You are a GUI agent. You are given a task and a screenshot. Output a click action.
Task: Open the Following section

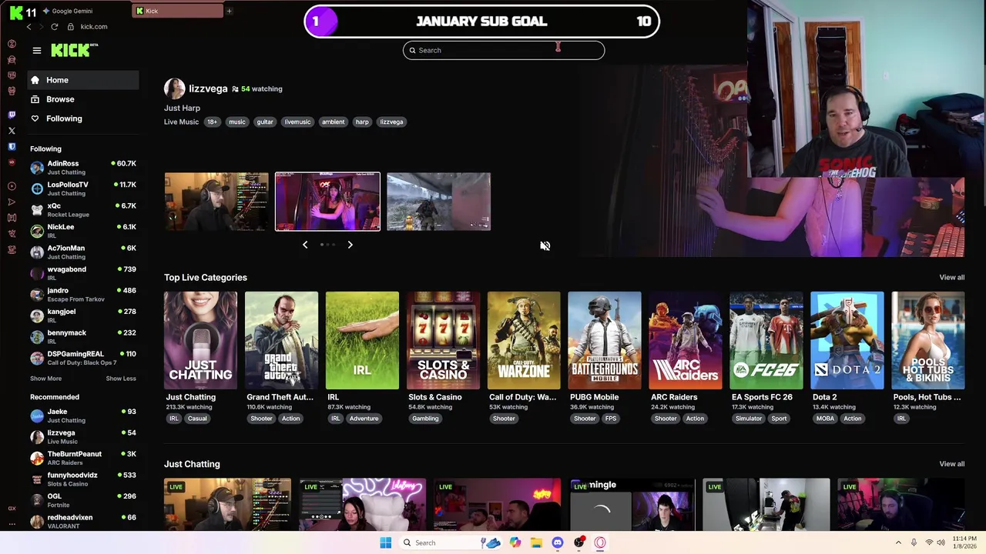[82, 118]
